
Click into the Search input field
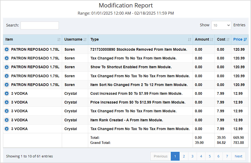40,25
